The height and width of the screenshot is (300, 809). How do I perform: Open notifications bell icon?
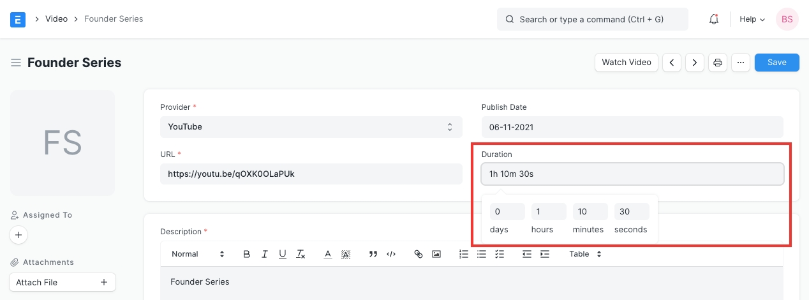[714, 19]
